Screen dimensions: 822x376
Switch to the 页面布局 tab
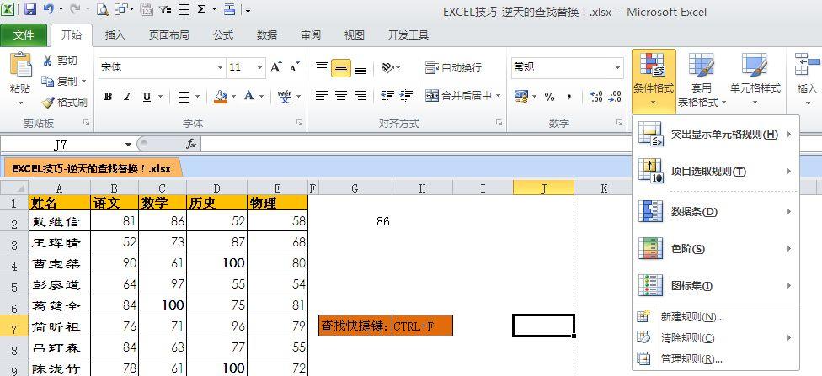(x=168, y=35)
